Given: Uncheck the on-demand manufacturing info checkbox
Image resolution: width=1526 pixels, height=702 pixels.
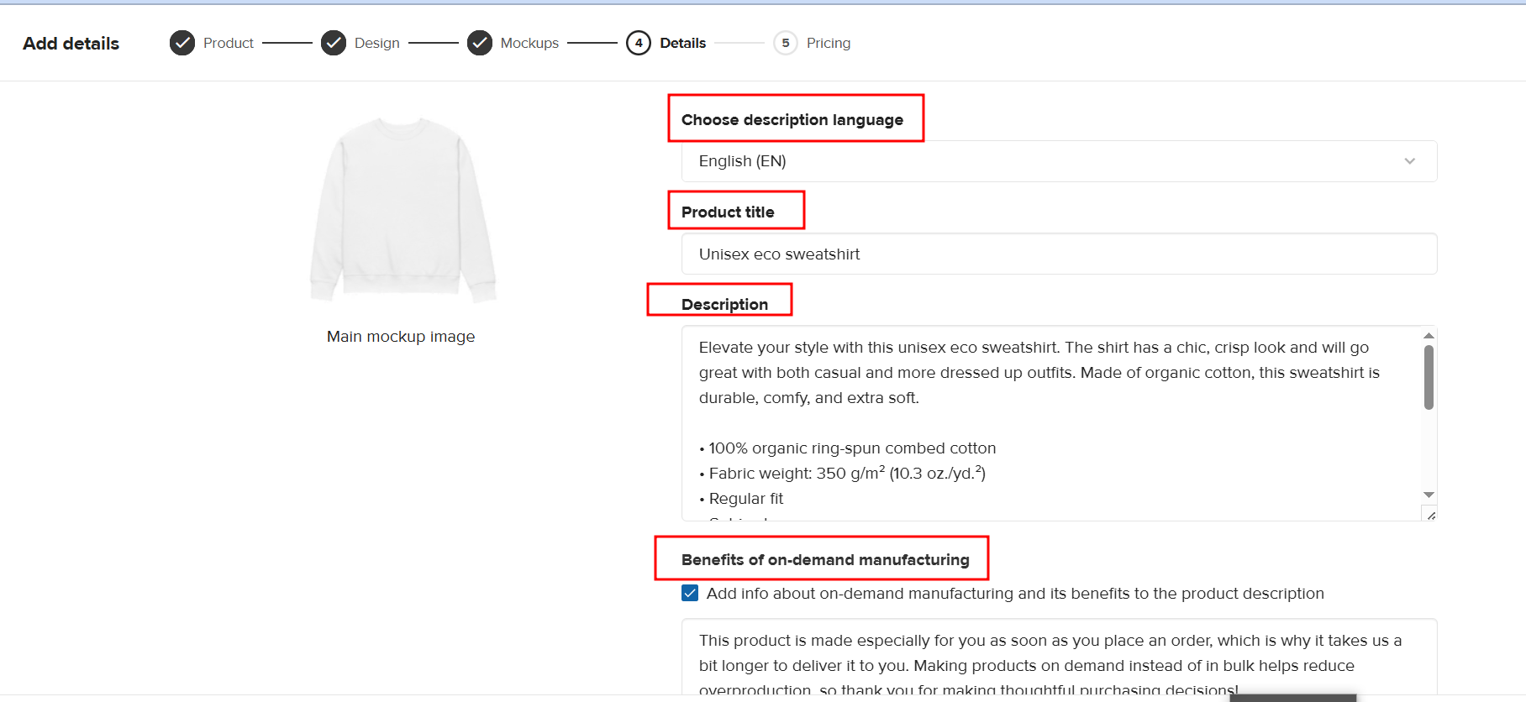Looking at the screenshot, I should (690, 594).
